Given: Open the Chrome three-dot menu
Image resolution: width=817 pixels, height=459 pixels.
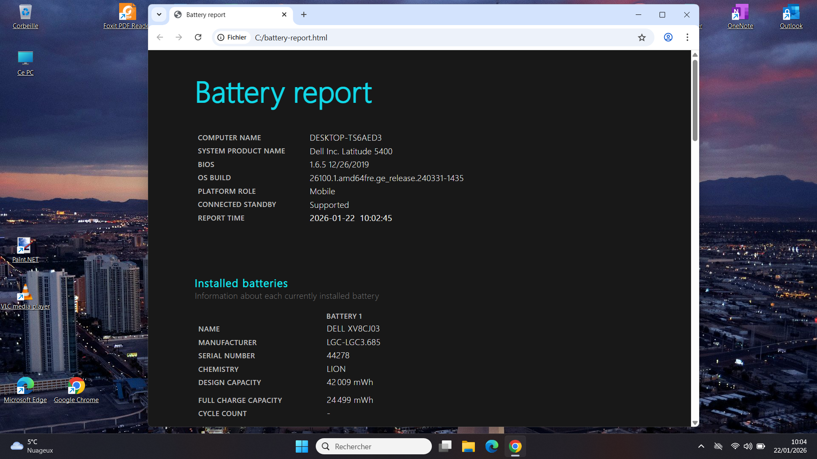Looking at the screenshot, I should [x=687, y=37].
